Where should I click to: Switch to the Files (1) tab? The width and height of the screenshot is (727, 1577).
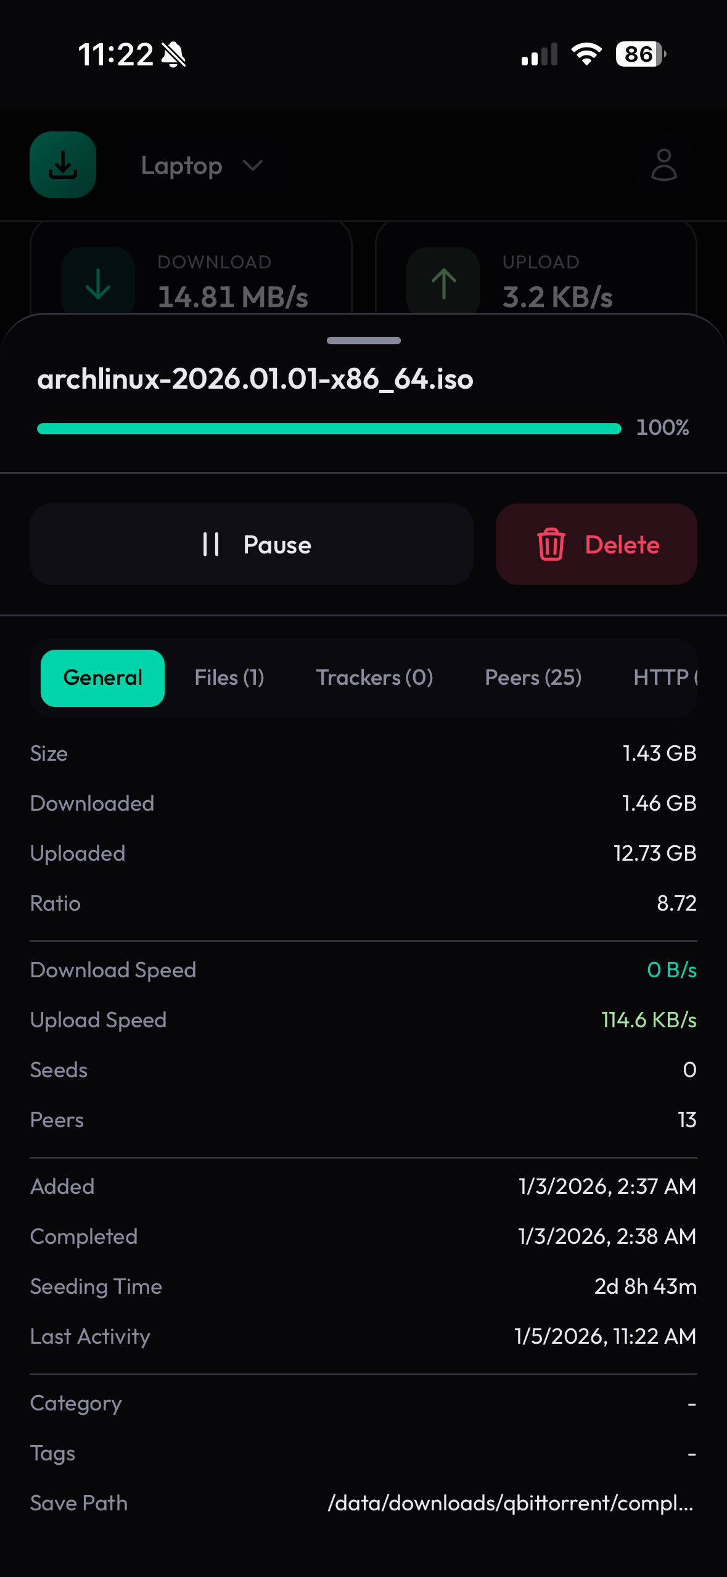tap(229, 678)
